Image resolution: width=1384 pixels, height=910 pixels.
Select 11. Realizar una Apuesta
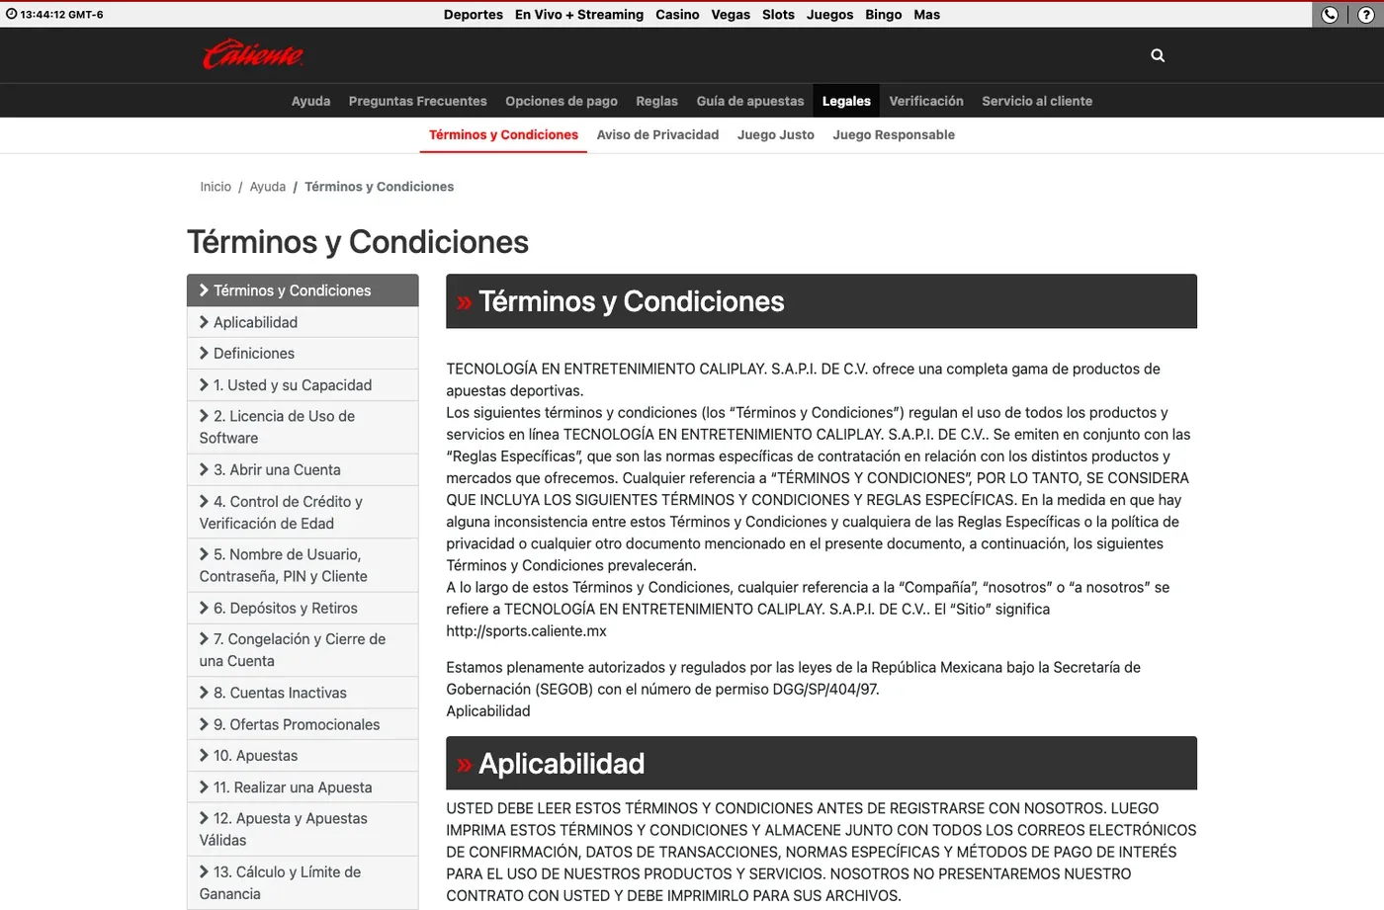coord(303,787)
